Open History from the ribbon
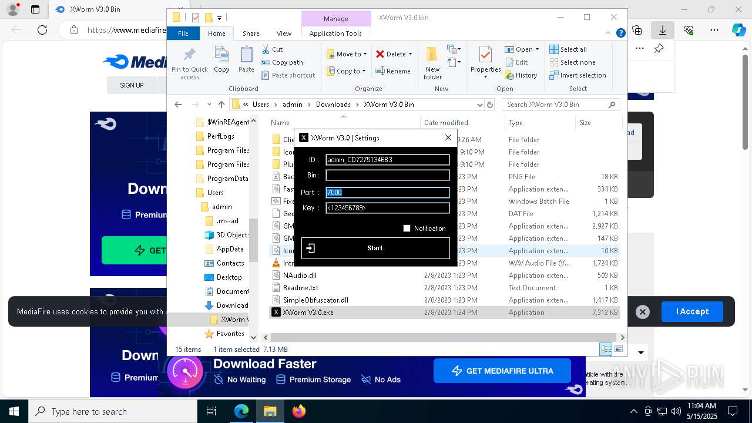752x423 pixels. pyautogui.click(x=521, y=75)
